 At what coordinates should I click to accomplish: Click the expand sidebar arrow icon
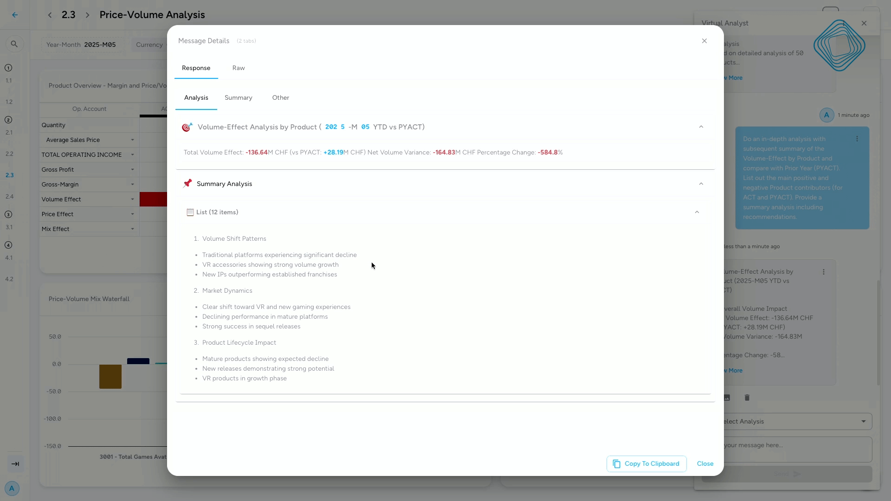tap(15, 464)
